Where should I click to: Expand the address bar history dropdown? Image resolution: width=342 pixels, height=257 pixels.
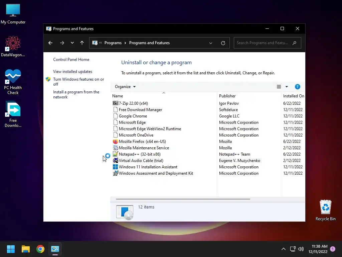[x=211, y=43]
